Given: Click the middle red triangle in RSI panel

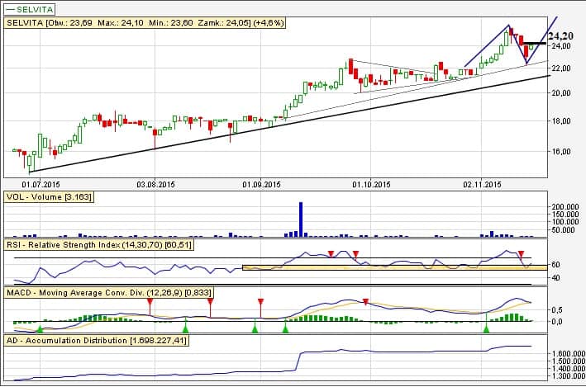Looking at the screenshot, I should pos(355,253).
